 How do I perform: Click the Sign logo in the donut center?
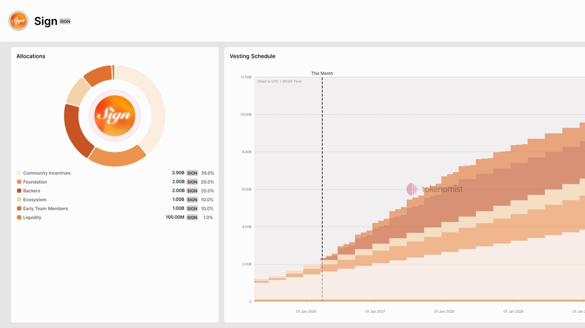pyautogui.click(x=114, y=116)
